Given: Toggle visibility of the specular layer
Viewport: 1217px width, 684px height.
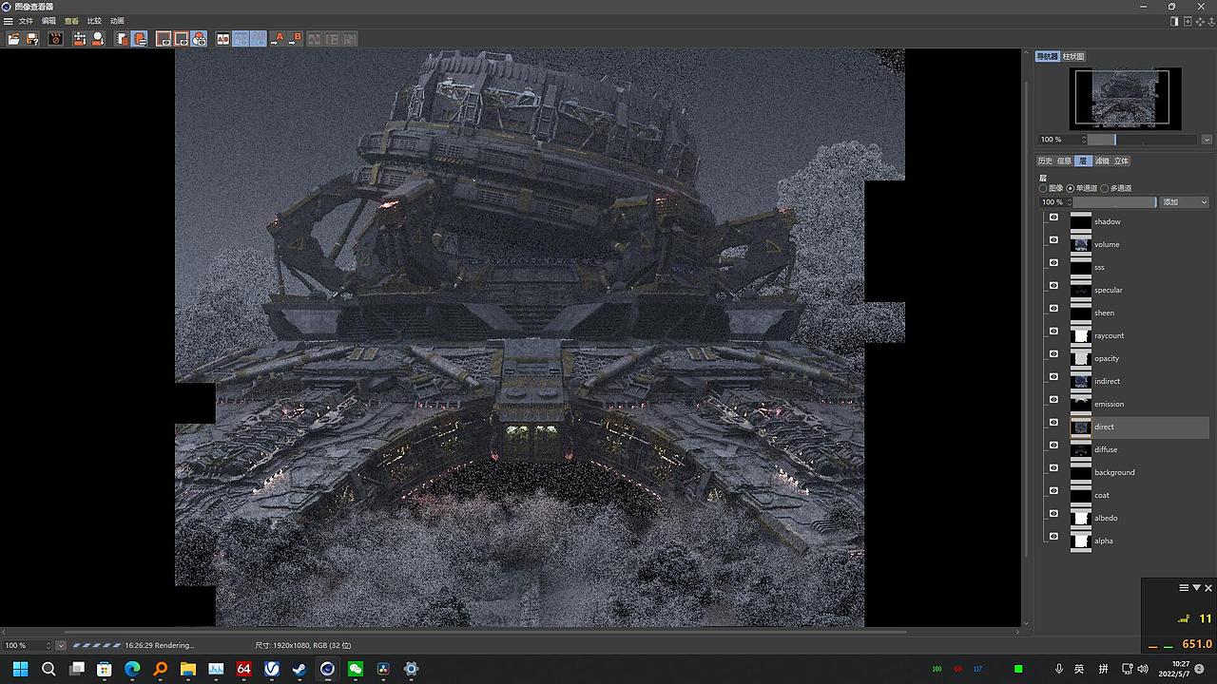Looking at the screenshot, I should point(1053,286).
